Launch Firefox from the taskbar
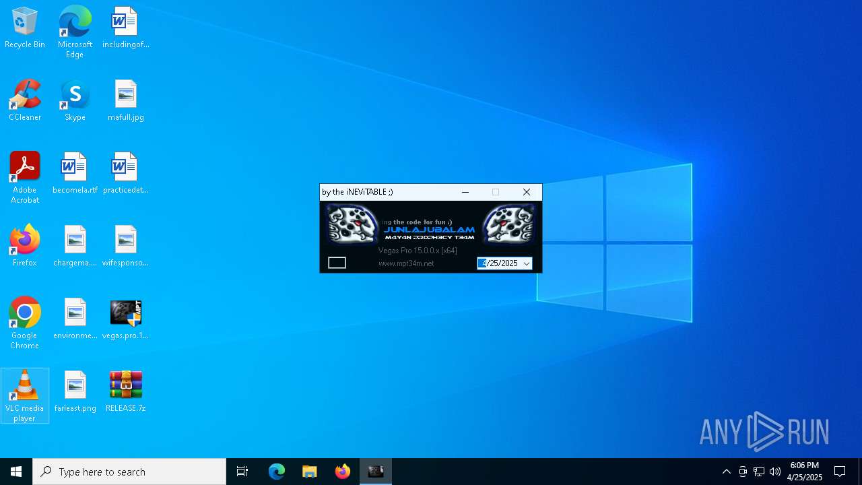 (342, 472)
